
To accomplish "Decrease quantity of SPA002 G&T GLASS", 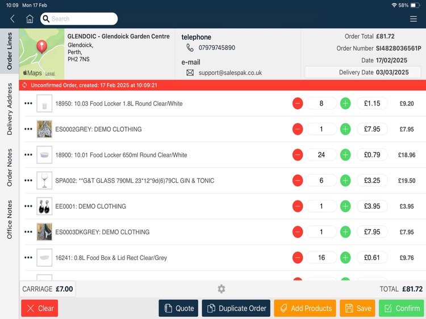I will (x=298, y=181).
